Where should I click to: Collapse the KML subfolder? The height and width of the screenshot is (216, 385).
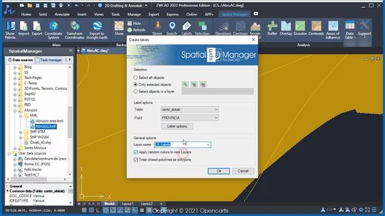pyautogui.click(x=20, y=116)
